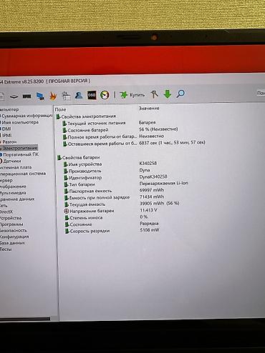Launch the disk benchmark toolbar icon

(14, 96)
